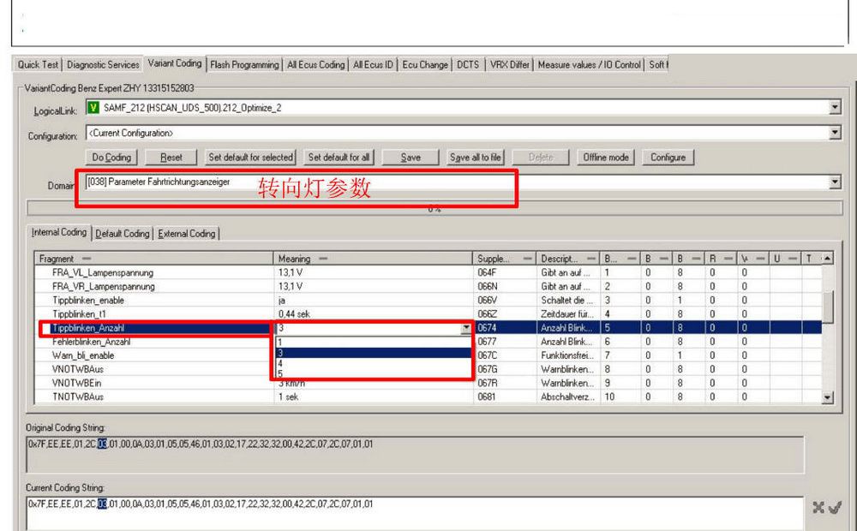Click the scroll down arrow of the fragment table
The image size is (857, 531).
pos(827,397)
